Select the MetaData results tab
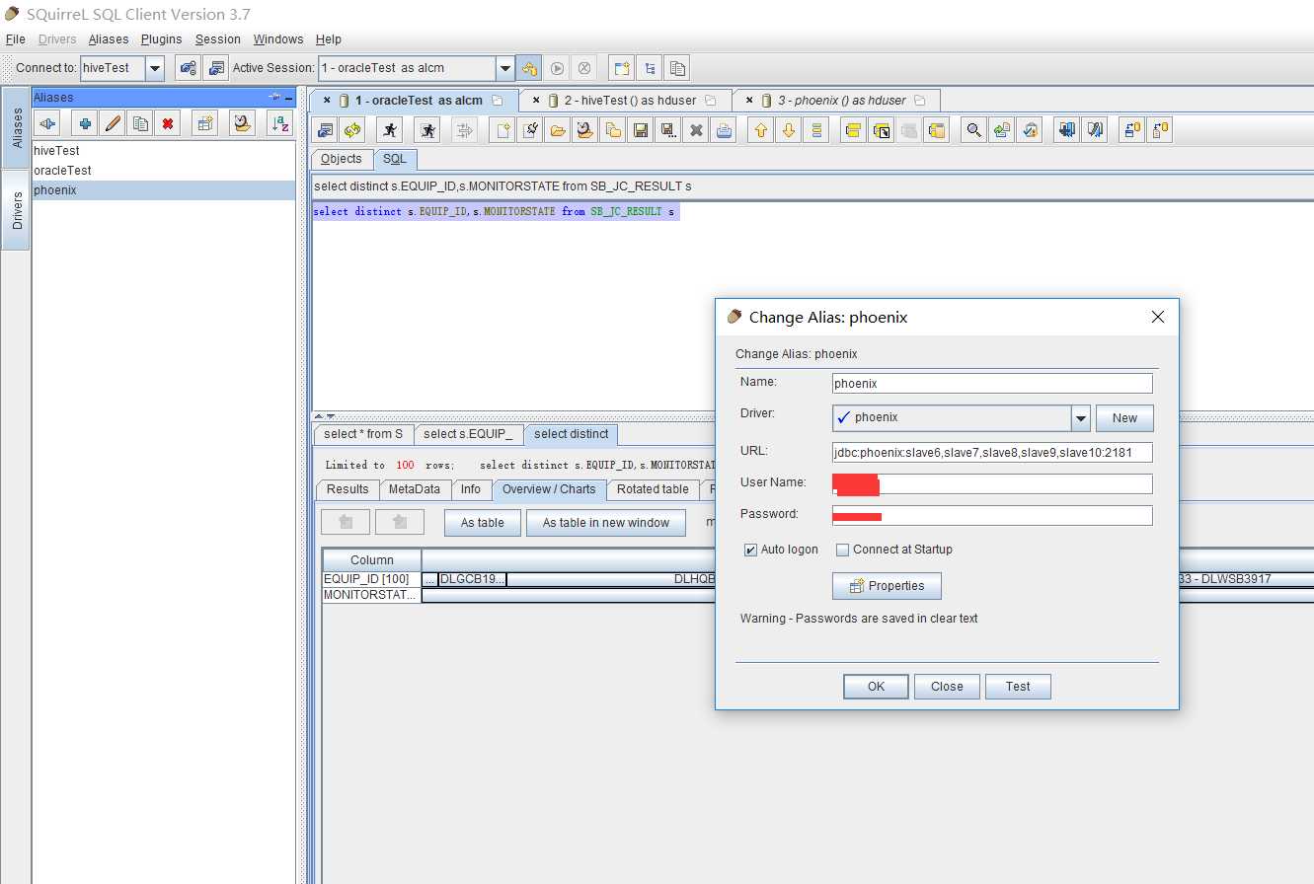 pos(415,489)
